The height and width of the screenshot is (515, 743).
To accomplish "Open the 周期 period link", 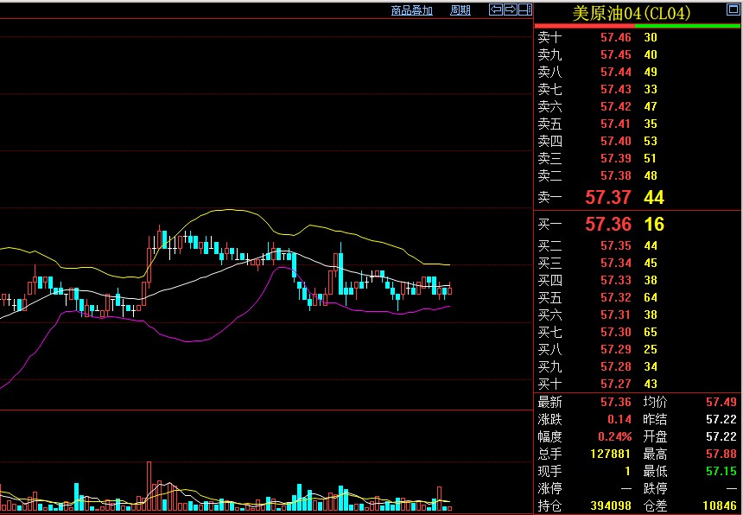I will (460, 10).
